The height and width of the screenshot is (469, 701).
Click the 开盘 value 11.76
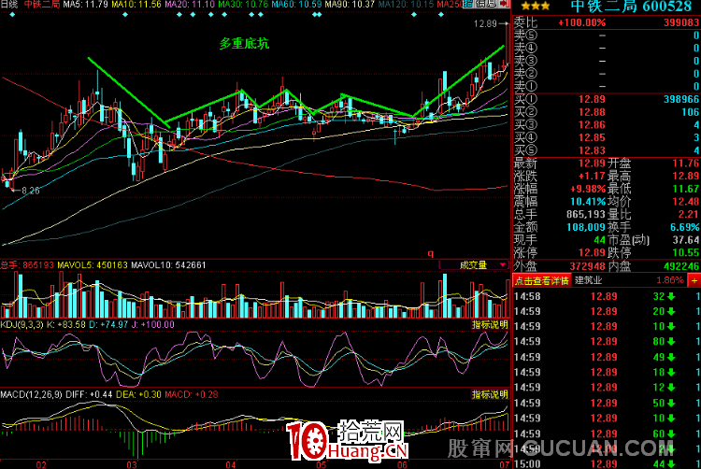[x=686, y=163]
